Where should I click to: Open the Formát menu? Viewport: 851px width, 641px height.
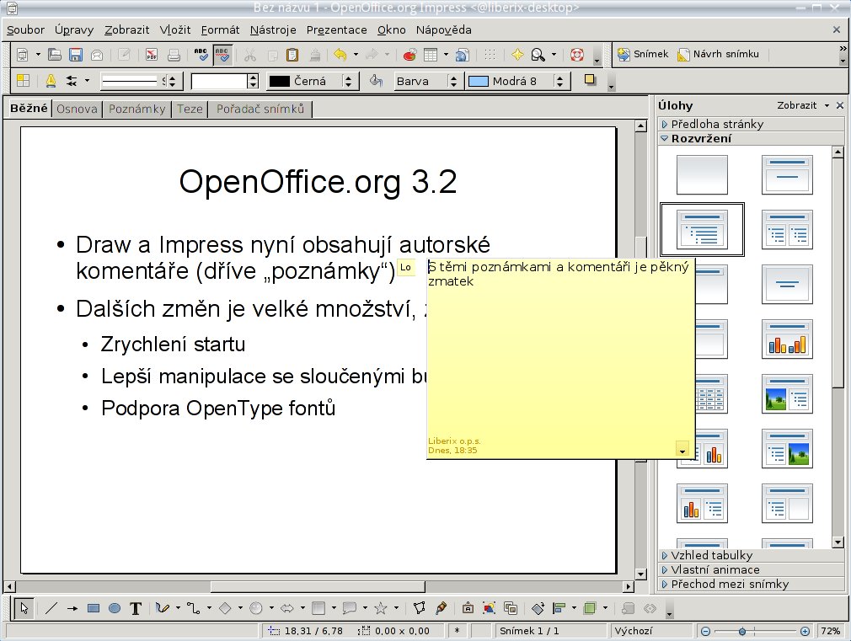click(x=220, y=29)
